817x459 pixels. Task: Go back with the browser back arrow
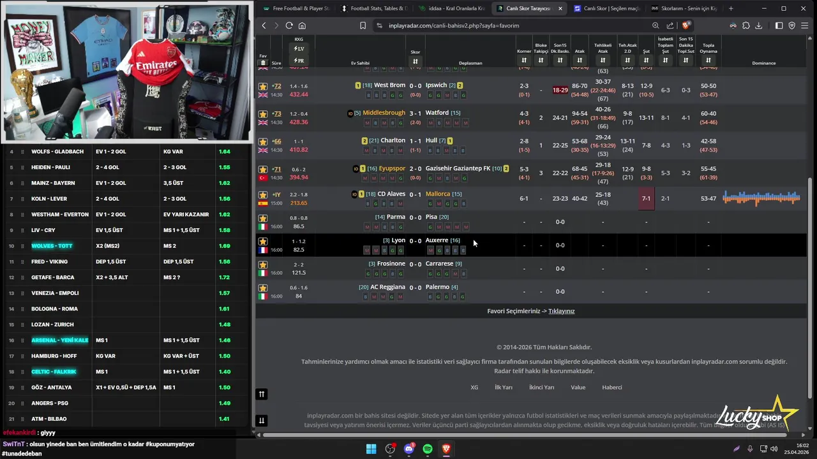[264, 25]
